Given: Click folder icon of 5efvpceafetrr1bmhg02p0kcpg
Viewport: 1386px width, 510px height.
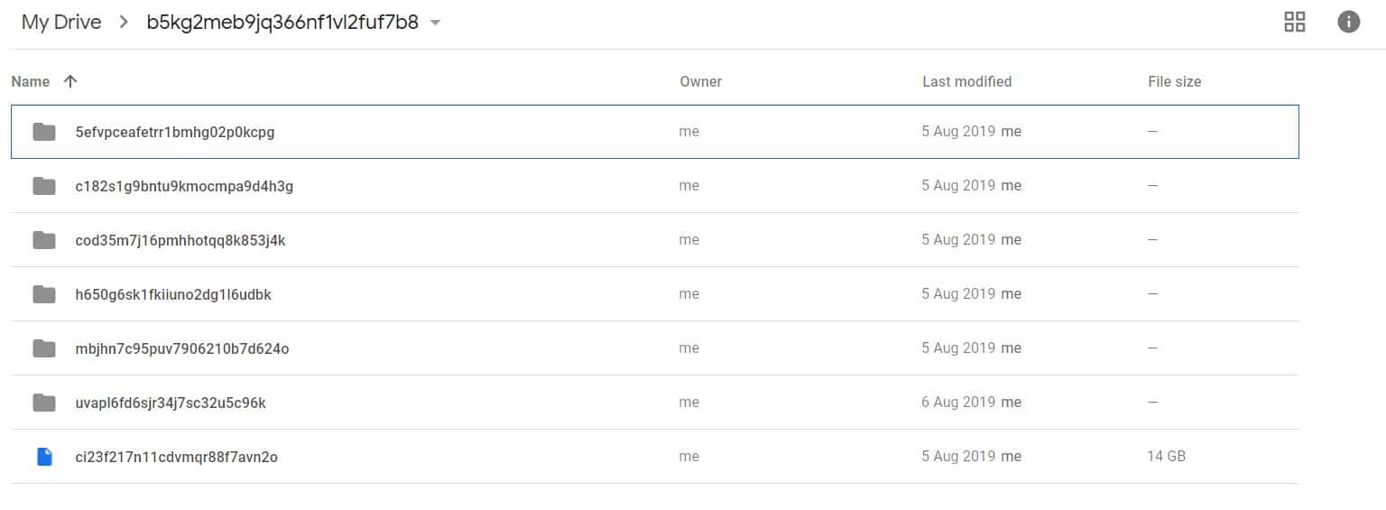Looking at the screenshot, I should tap(44, 132).
